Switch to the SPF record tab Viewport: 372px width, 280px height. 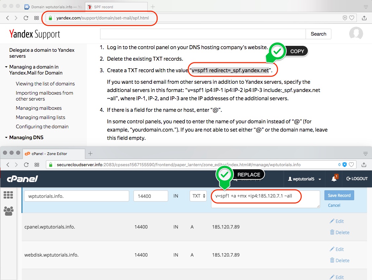point(116,7)
